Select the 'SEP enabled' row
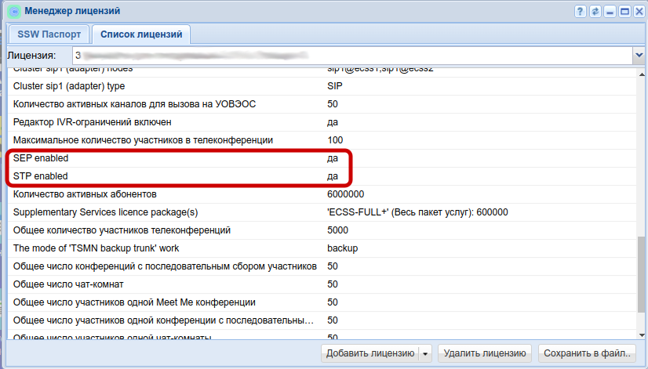The height and width of the screenshot is (369, 648). pos(322,158)
